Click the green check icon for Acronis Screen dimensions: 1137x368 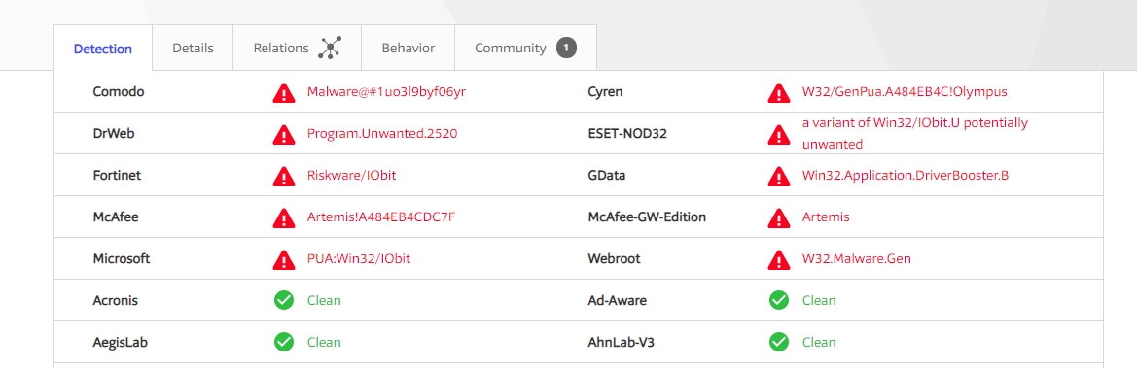click(x=284, y=300)
